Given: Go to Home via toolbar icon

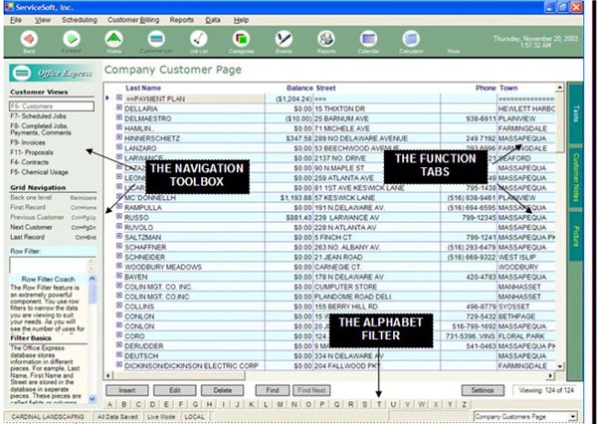Looking at the screenshot, I should (113, 39).
